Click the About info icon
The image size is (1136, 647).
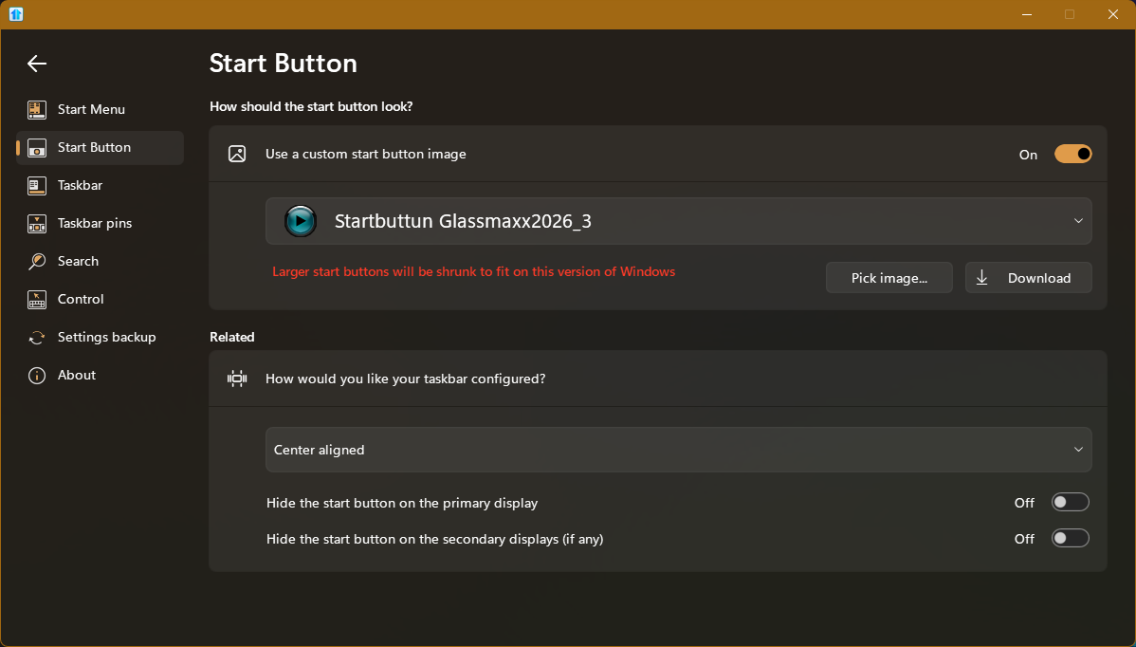[37, 376]
